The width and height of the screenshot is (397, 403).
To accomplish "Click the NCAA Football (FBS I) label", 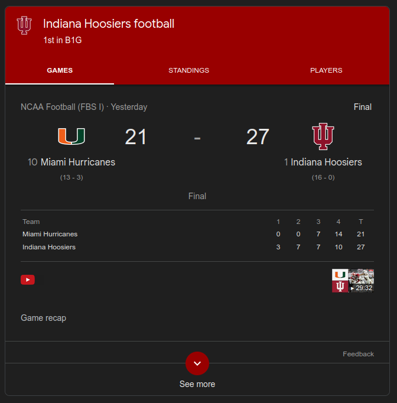I will point(62,107).
